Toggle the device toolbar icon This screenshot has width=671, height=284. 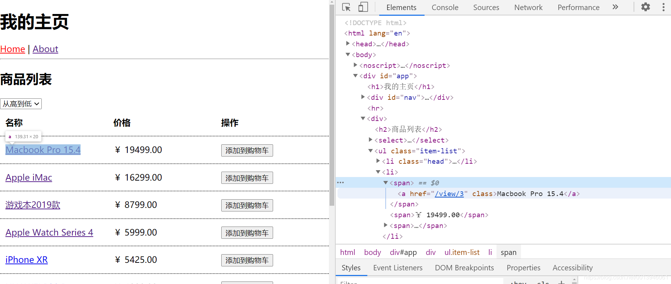pos(363,7)
